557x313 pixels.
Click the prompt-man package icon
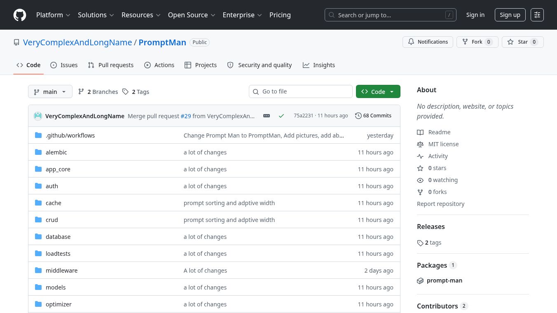420,280
